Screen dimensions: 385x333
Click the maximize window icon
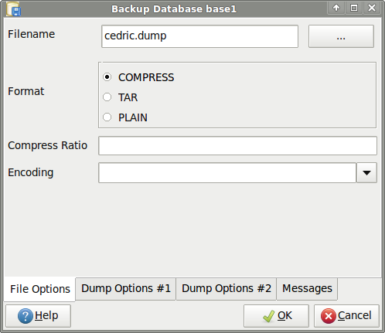pyautogui.click(x=354, y=8)
